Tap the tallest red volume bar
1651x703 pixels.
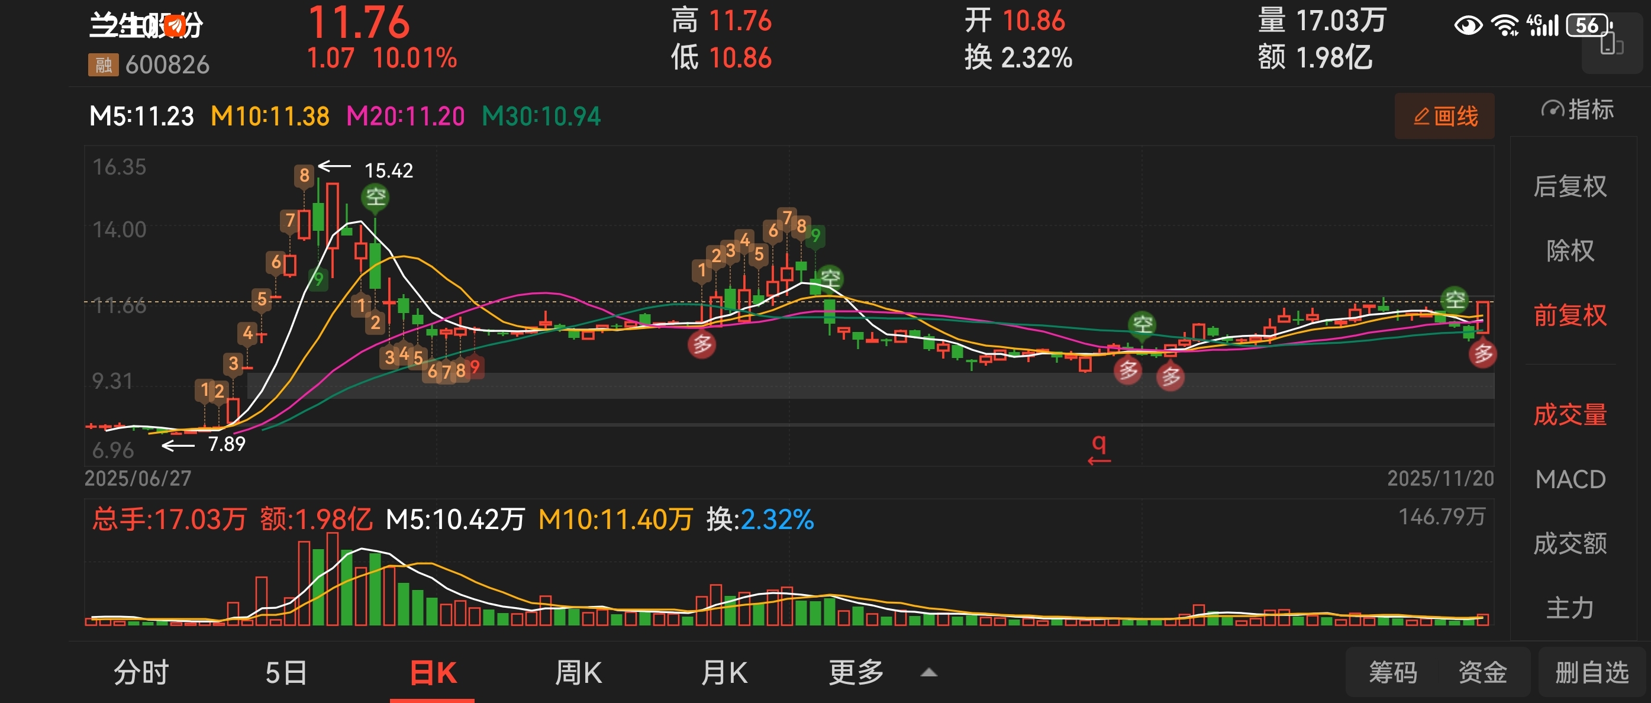coord(332,579)
